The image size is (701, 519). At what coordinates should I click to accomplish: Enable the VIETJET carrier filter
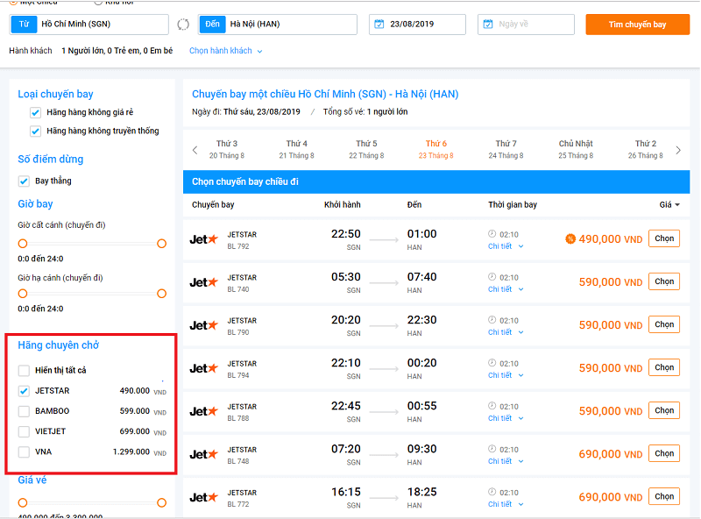pyautogui.click(x=24, y=431)
